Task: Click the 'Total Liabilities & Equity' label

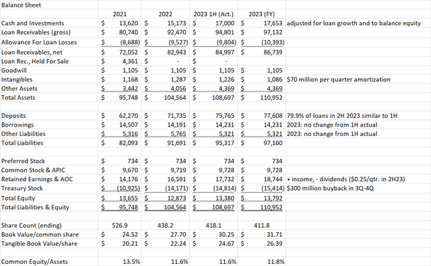Action: (35, 207)
